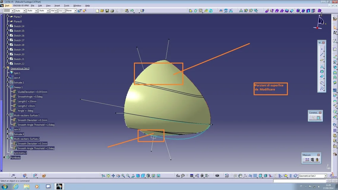Open the fill color dropdown
338x190 pixels.
click(x=12, y=11)
